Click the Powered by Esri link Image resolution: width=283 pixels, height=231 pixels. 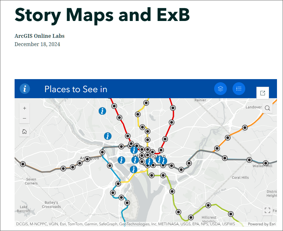tap(261, 224)
